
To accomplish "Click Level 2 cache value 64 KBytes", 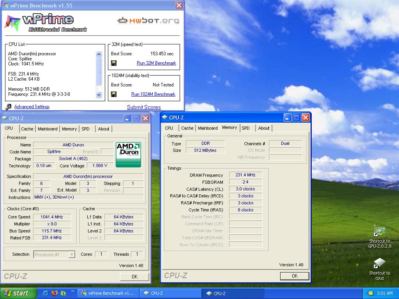I will tap(124, 231).
